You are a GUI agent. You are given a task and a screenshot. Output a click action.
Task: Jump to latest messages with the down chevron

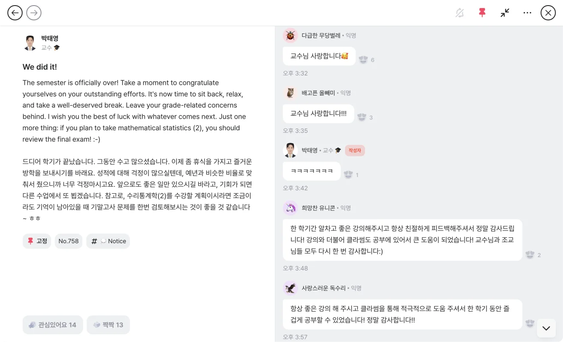click(545, 328)
